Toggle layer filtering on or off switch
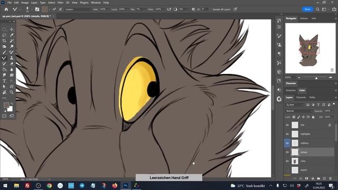Image resolution: width=338 pixels, height=190 pixels. click(x=334, y=104)
